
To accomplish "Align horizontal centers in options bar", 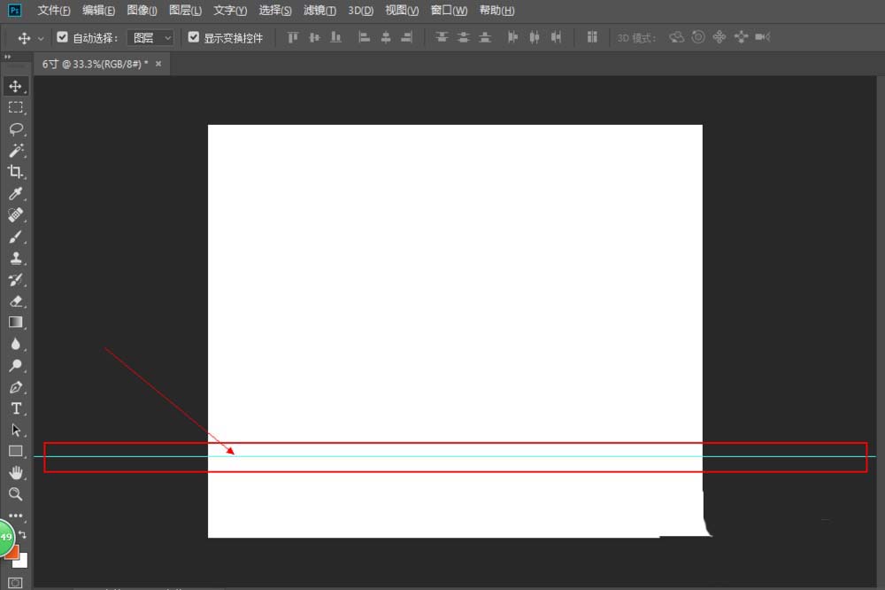I will click(x=386, y=37).
